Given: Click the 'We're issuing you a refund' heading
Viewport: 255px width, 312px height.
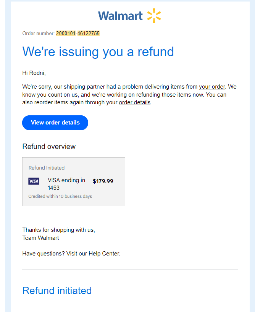Looking at the screenshot, I should (x=98, y=52).
